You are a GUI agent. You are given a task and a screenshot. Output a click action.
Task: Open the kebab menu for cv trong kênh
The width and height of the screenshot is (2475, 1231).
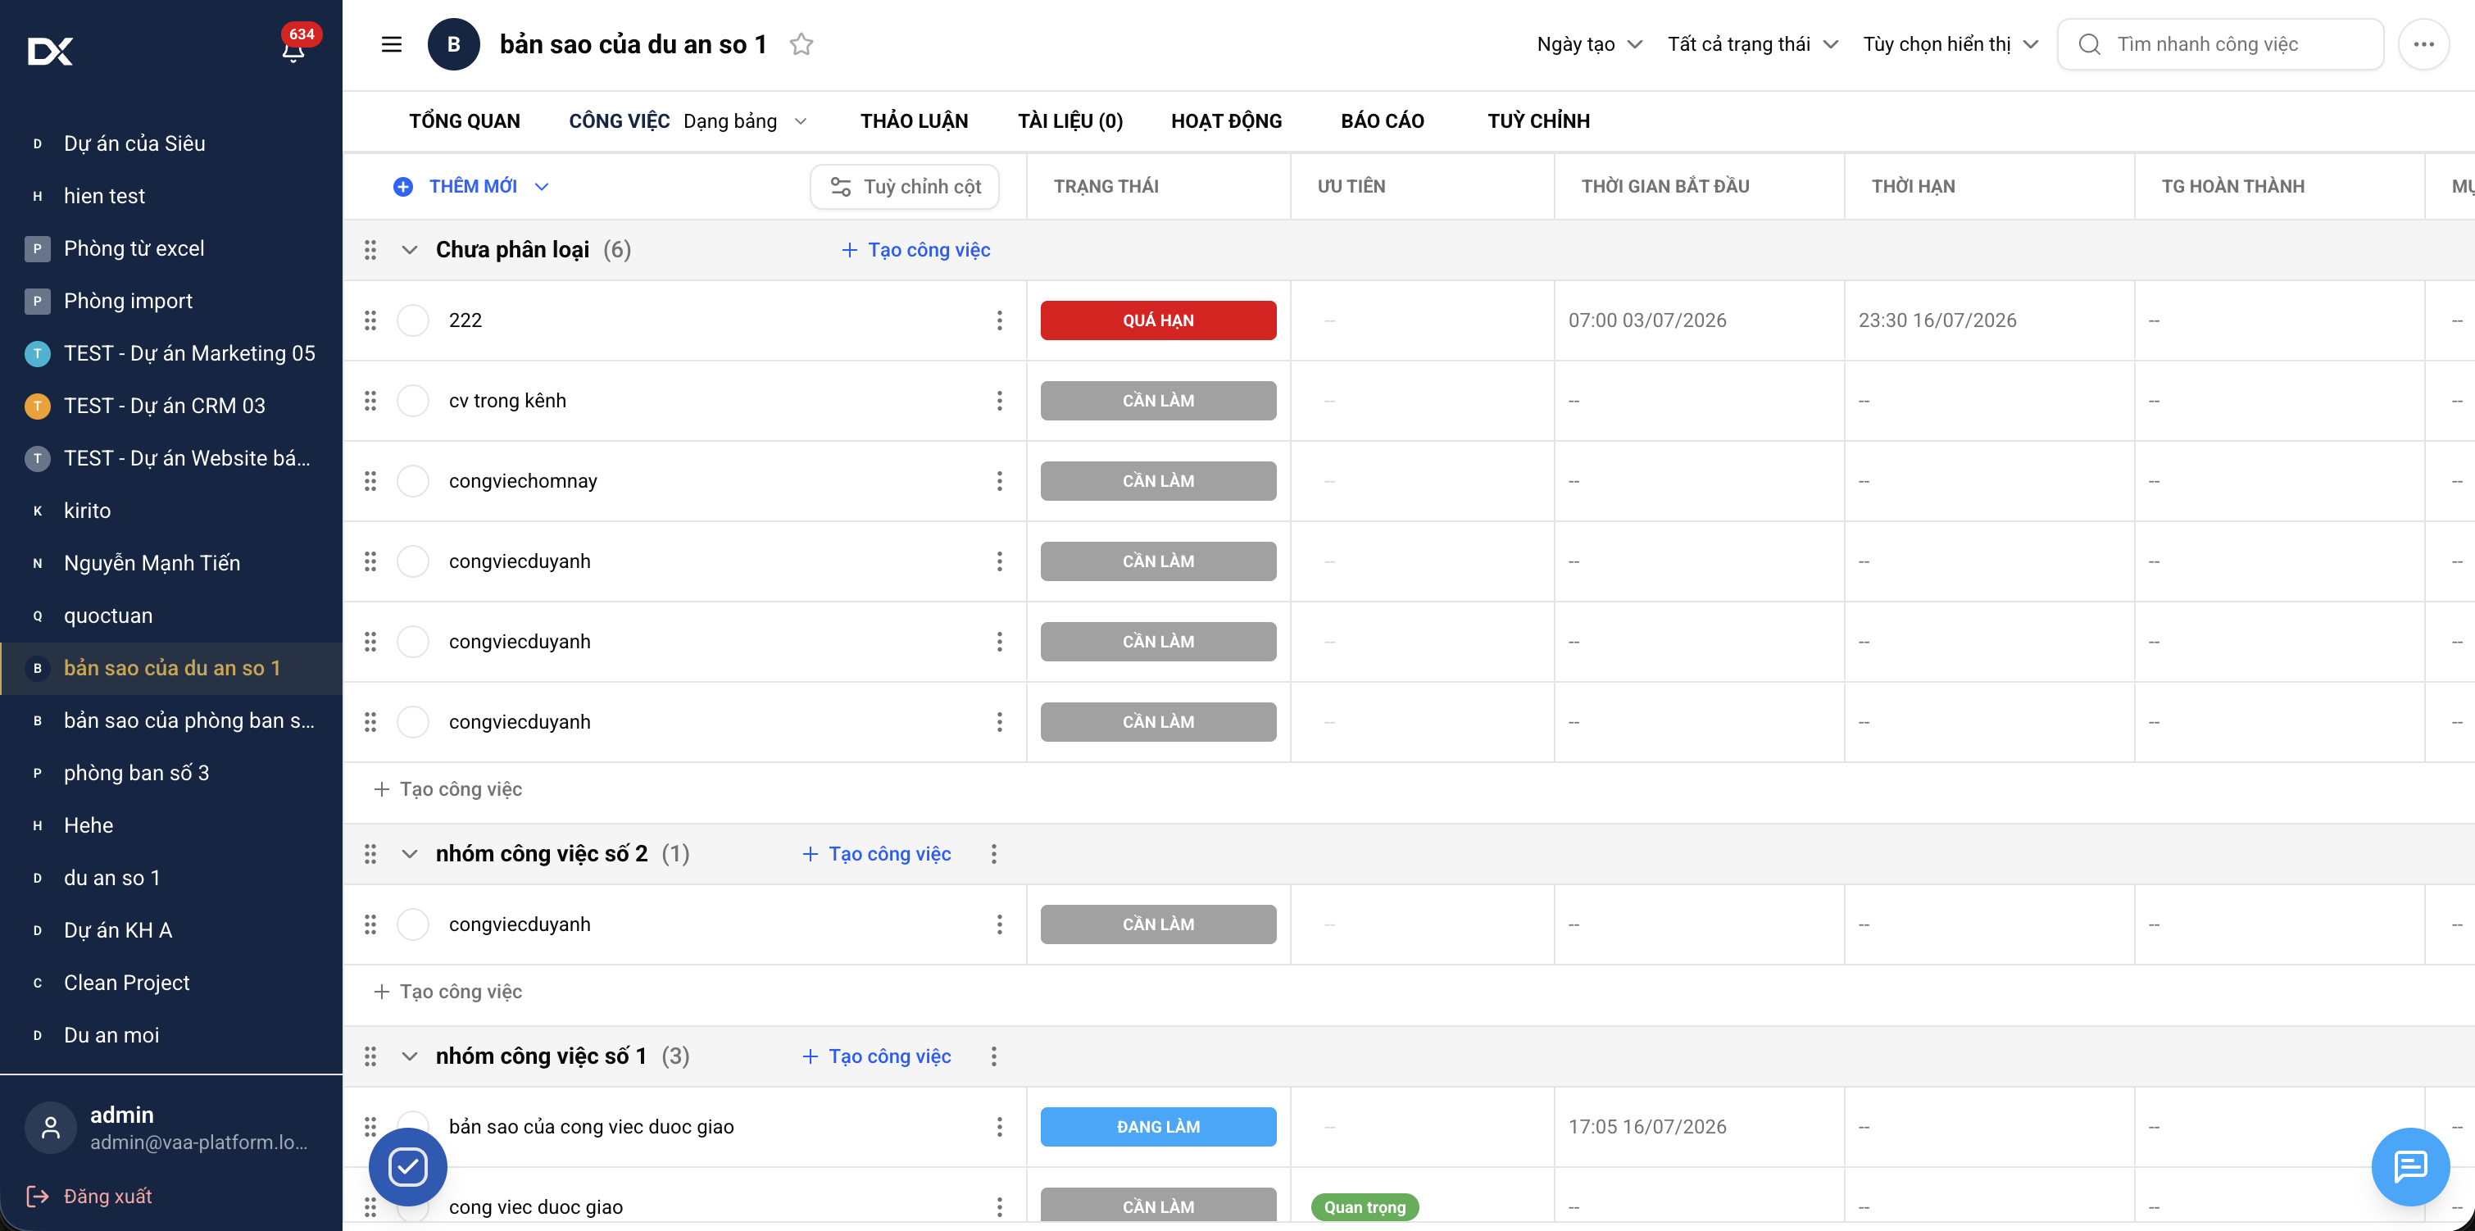tap(999, 401)
